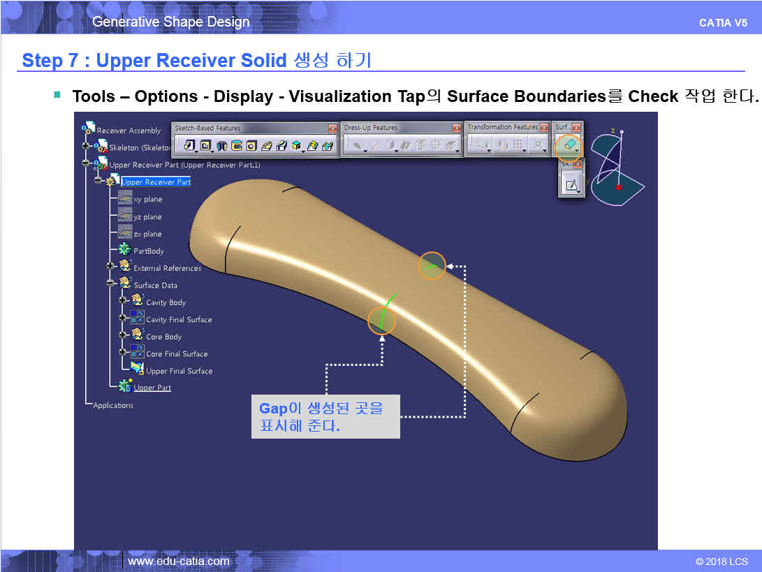Select the Pad tool in Sketch-Based Features
The width and height of the screenshot is (762, 572).
[x=189, y=145]
